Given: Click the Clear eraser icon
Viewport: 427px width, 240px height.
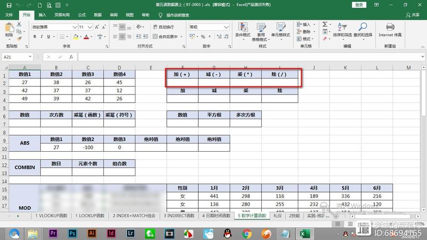Looking at the screenshot, I should tap(325, 39).
